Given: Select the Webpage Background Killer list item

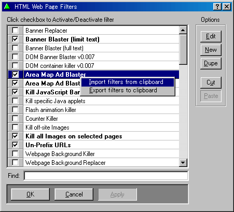Looking at the screenshot, I should (101, 154).
